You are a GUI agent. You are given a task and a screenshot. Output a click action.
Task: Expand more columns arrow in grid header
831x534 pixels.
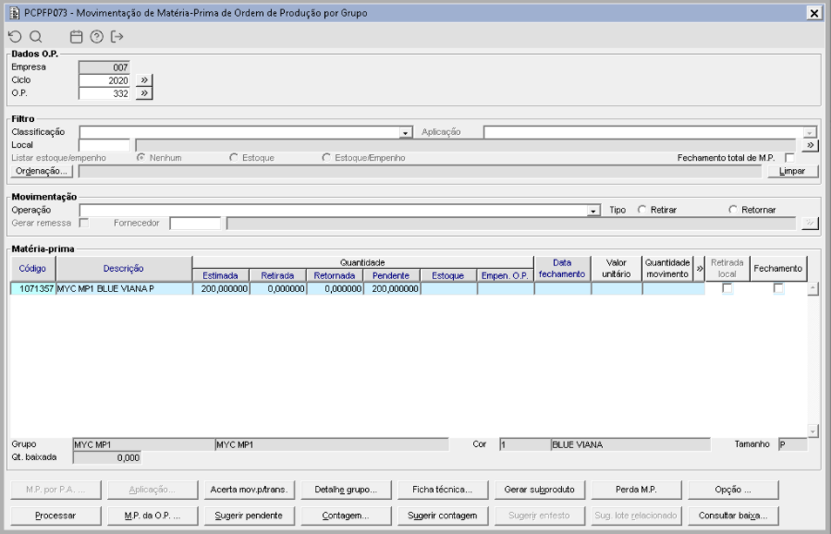[x=700, y=269]
